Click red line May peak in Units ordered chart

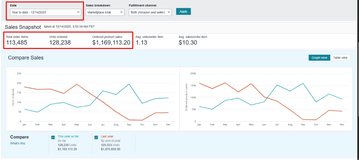point(77,84)
